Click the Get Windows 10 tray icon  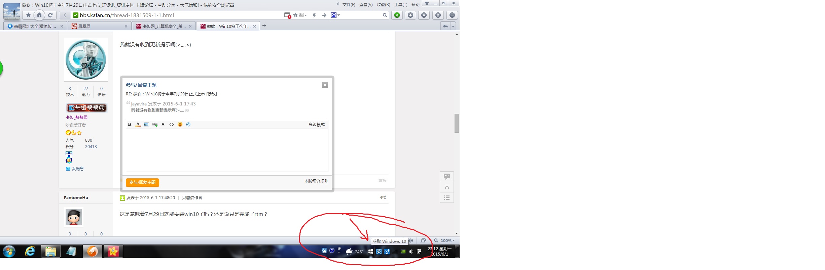[370, 252]
